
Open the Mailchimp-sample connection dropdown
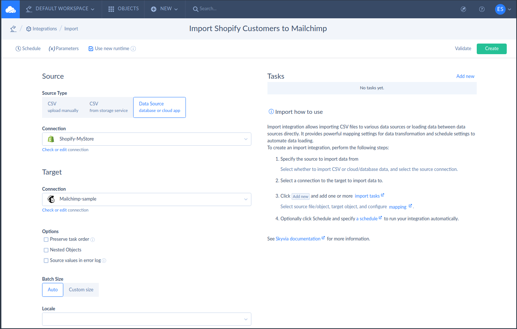[147, 199]
